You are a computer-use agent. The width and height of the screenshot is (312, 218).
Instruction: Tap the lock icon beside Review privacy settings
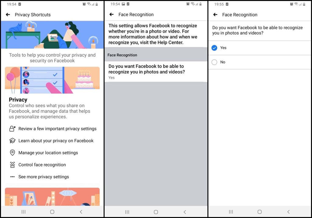pyautogui.click(x=12, y=129)
